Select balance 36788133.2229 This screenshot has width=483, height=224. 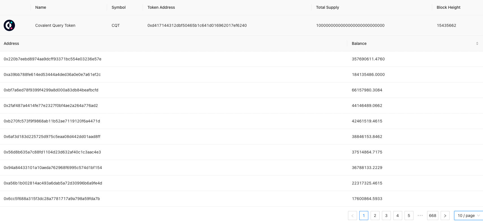367,168
